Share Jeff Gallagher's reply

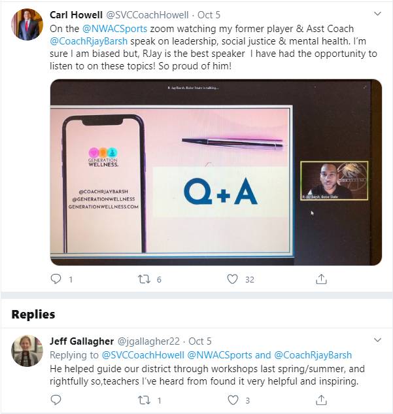(x=321, y=400)
